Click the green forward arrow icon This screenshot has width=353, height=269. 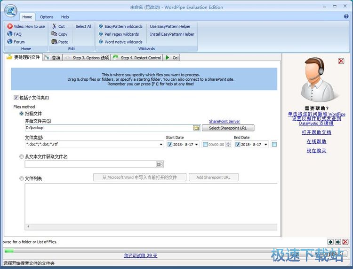coord(338,242)
